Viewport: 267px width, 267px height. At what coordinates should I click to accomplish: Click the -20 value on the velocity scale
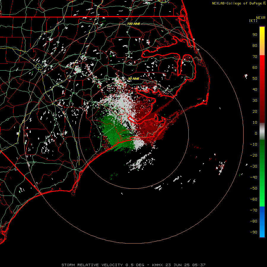[x=254, y=155]
